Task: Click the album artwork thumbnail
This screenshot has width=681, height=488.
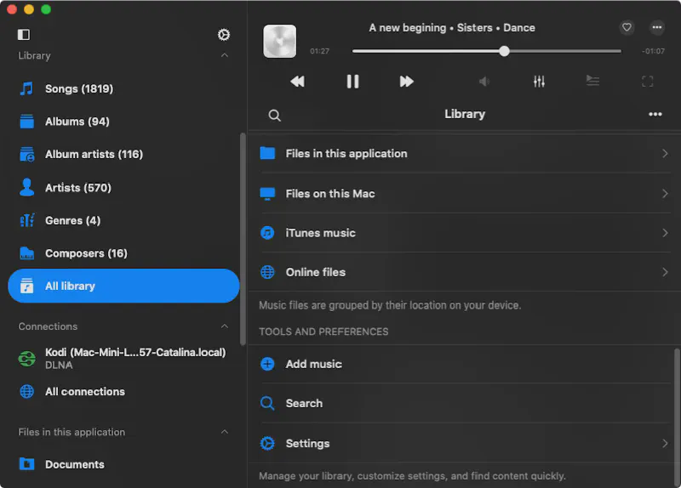Action: pos(280,41)
